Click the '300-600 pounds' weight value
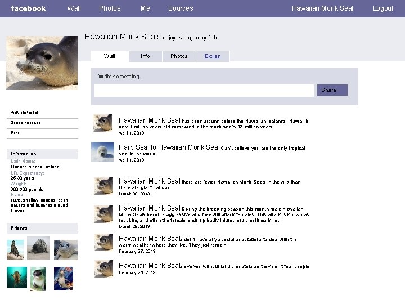 pos(26,190)
